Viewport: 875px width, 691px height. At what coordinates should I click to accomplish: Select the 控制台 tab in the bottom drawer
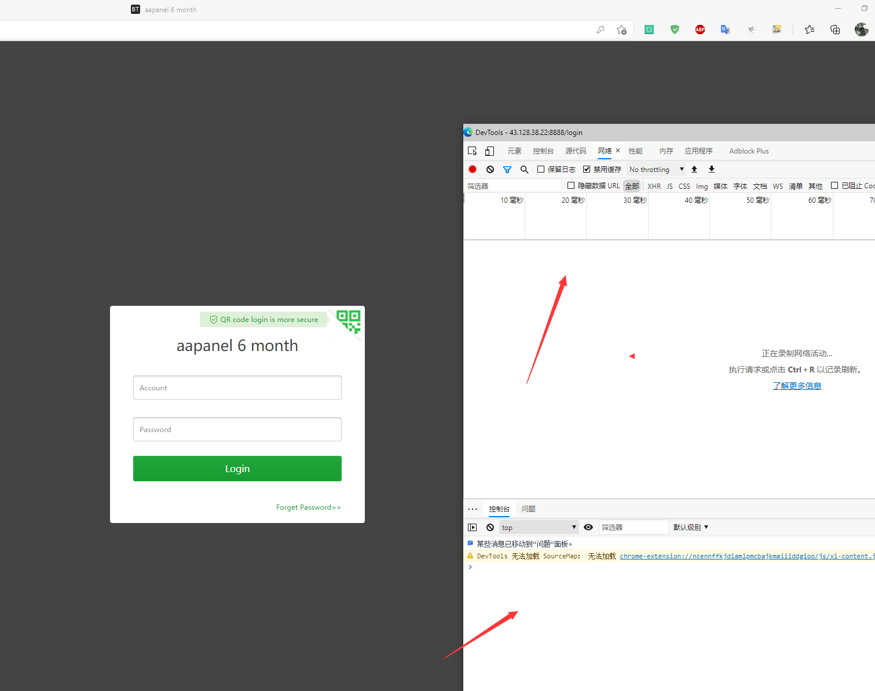tap(499, 509)
